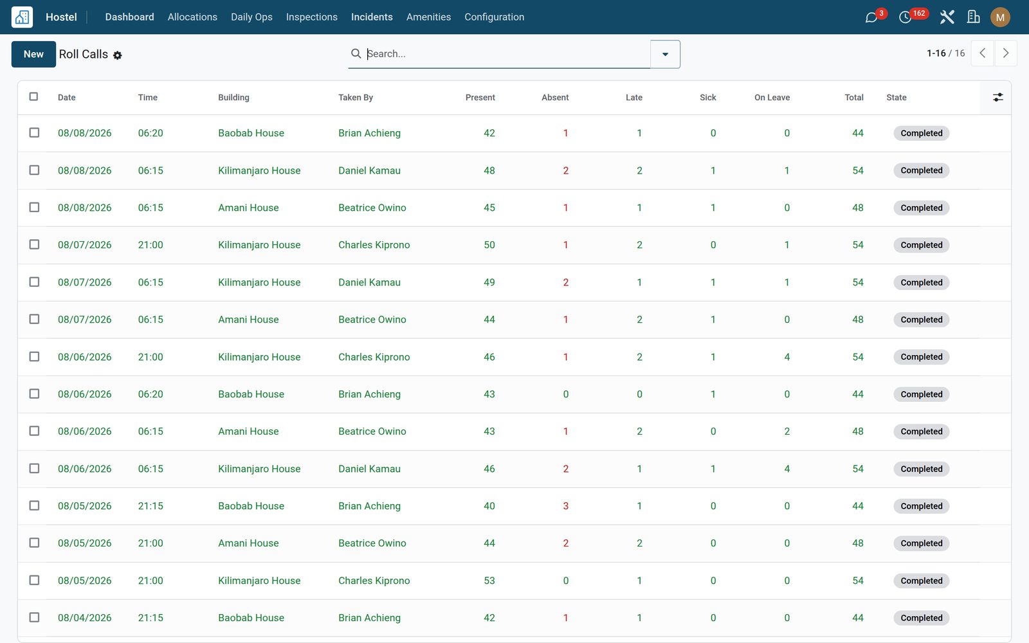Open the Configuration menu
This screenshot has height=643, width=1029.
point(495,17)
